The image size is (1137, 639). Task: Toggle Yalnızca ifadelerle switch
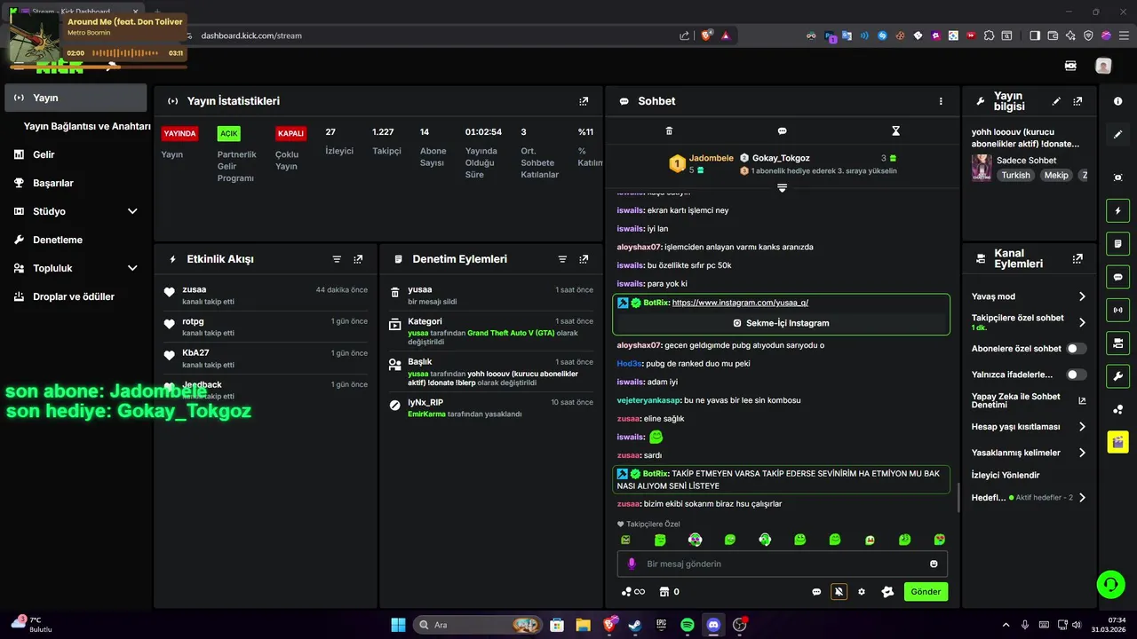point(1077,375)
